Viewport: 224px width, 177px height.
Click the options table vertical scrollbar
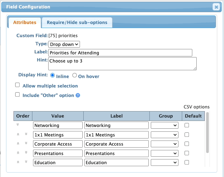click(207, 133)
